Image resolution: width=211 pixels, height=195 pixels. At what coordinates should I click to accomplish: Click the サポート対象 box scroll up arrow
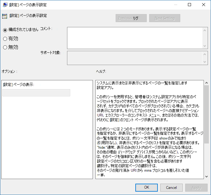click(x=205, y=54)
